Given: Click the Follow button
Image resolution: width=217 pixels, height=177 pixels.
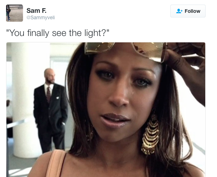Looking at the screenshot, I should tap(188, 11).
